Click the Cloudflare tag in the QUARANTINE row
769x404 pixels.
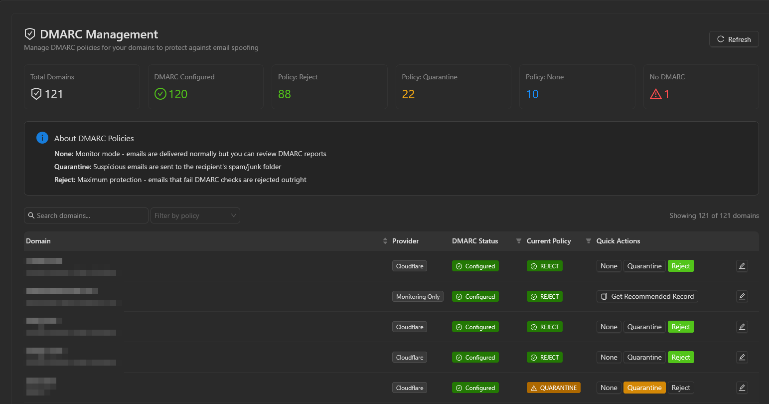410,388
